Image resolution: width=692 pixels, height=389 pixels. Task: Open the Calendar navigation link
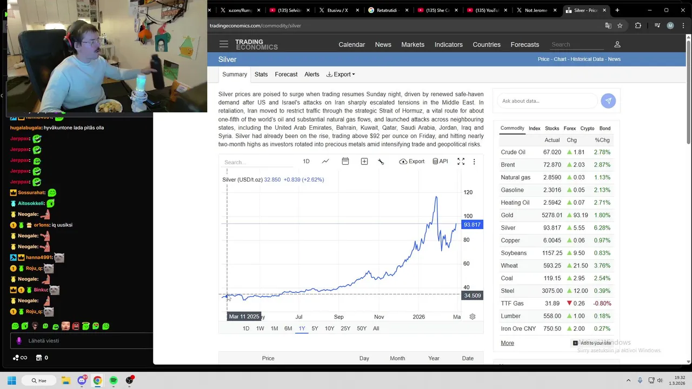click(x=351, y=44)
